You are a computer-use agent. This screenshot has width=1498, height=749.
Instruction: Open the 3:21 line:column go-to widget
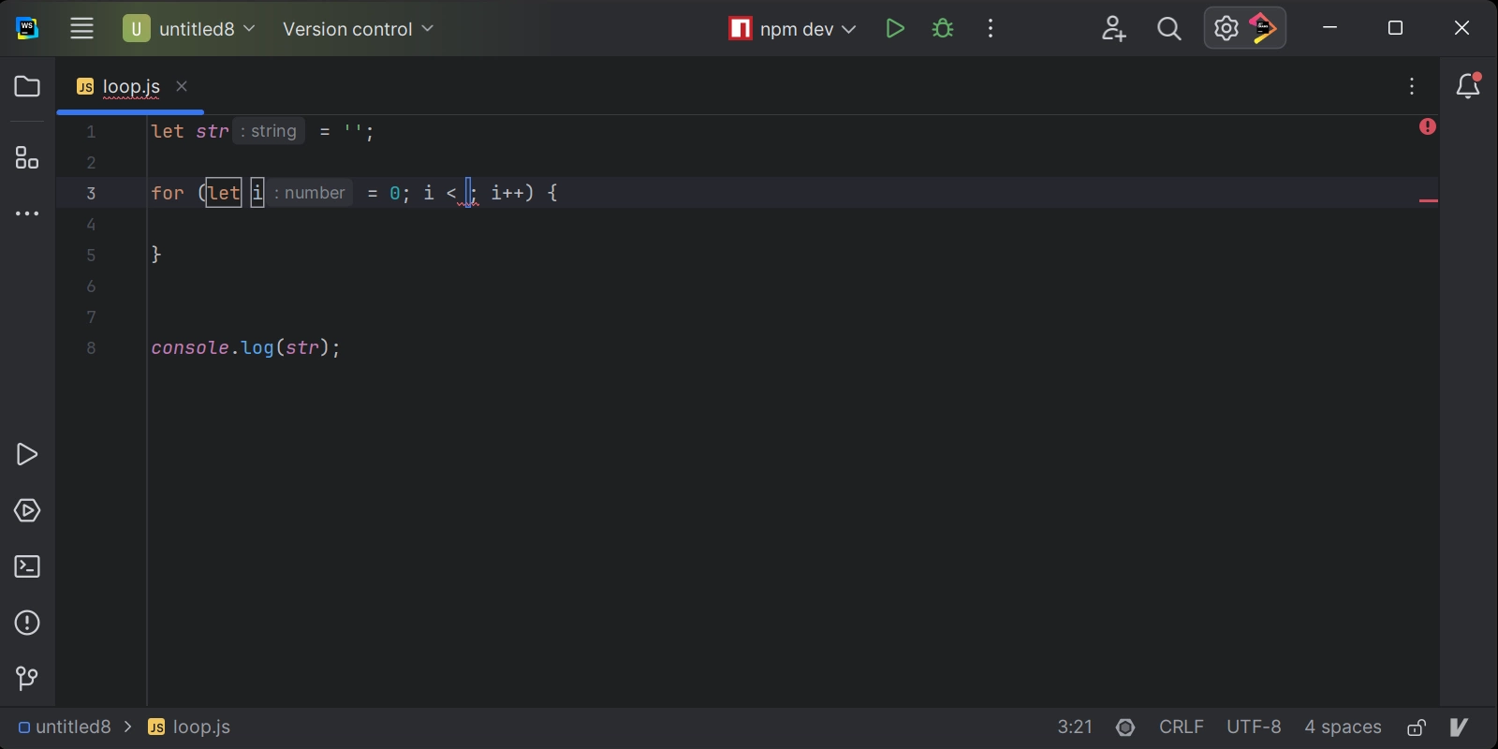(x=1075, y=727)
